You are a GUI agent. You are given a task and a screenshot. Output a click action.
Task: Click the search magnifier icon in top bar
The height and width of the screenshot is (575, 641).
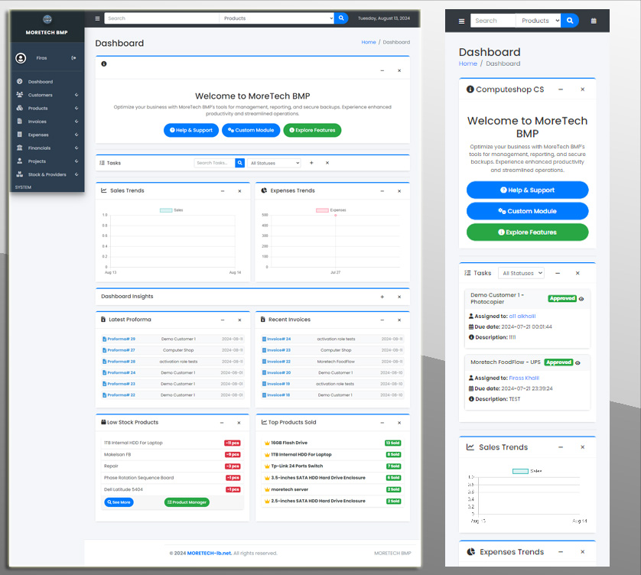341,18
